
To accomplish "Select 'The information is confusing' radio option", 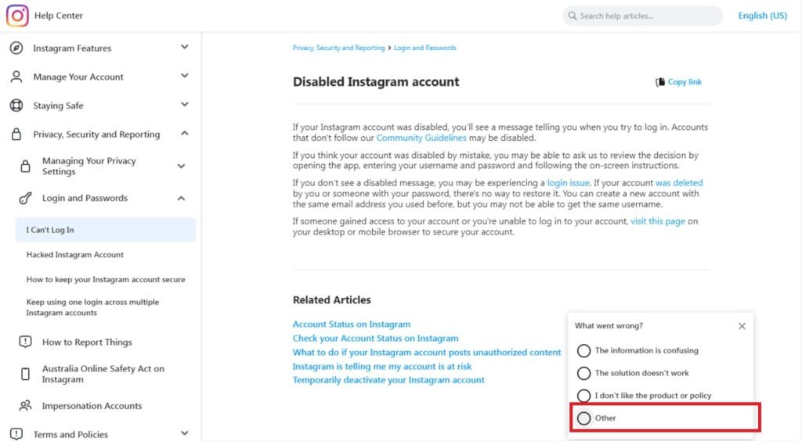I will tap(583, 351).
